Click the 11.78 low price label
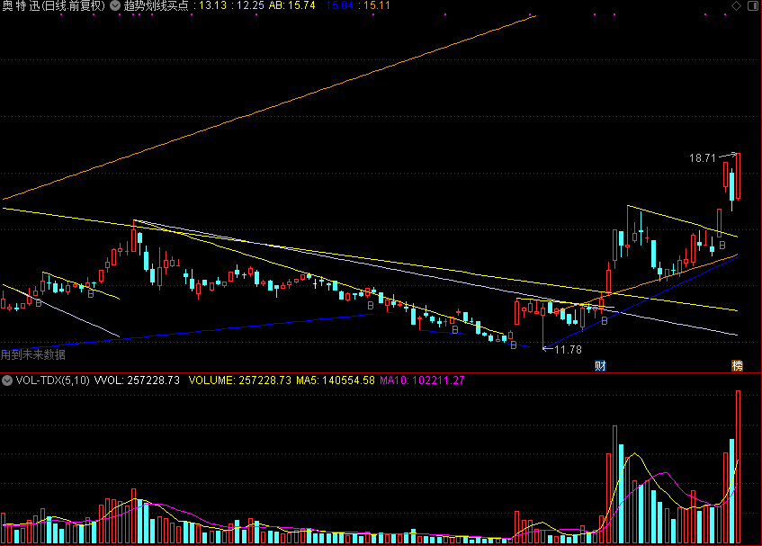 coord(568,349)
